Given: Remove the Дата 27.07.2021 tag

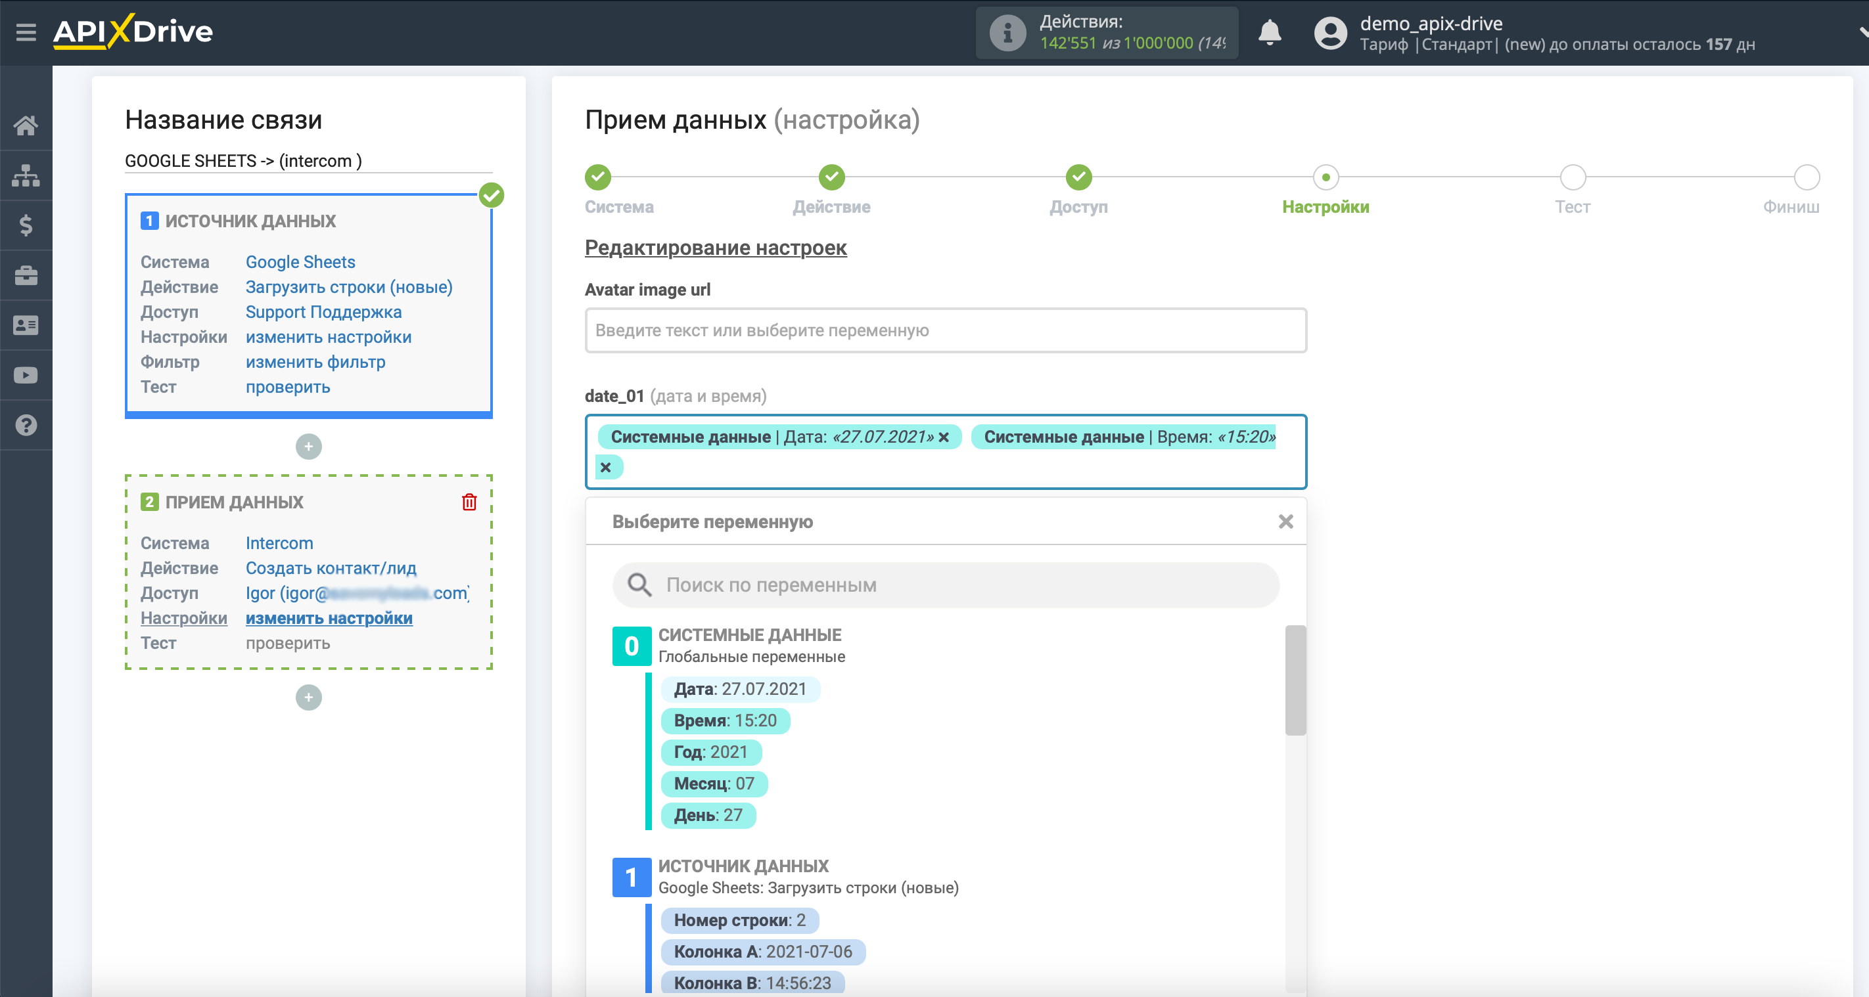Looking at the screenshot, I should click(x=943, y=437).
